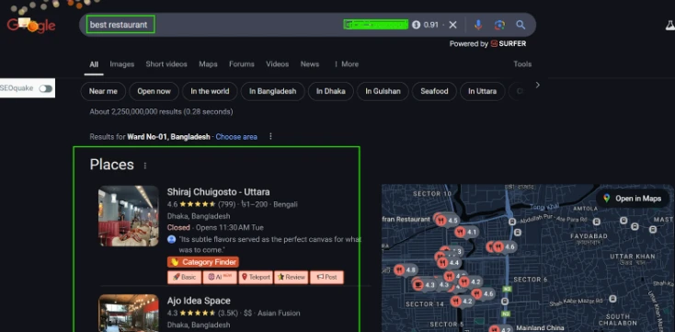
Task: Start voice search with microphone icon
Action: 478,25
